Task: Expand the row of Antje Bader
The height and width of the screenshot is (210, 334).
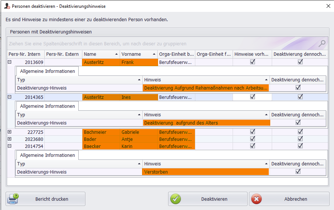Action: pos(10,139)
